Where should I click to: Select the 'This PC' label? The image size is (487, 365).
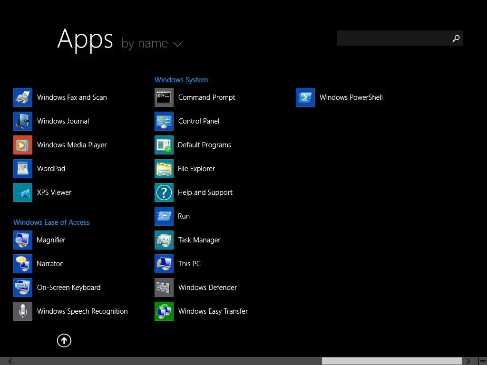click(189, 264)
